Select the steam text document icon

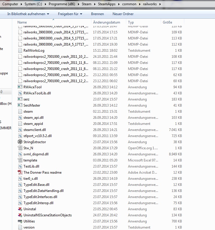[20, 112]
